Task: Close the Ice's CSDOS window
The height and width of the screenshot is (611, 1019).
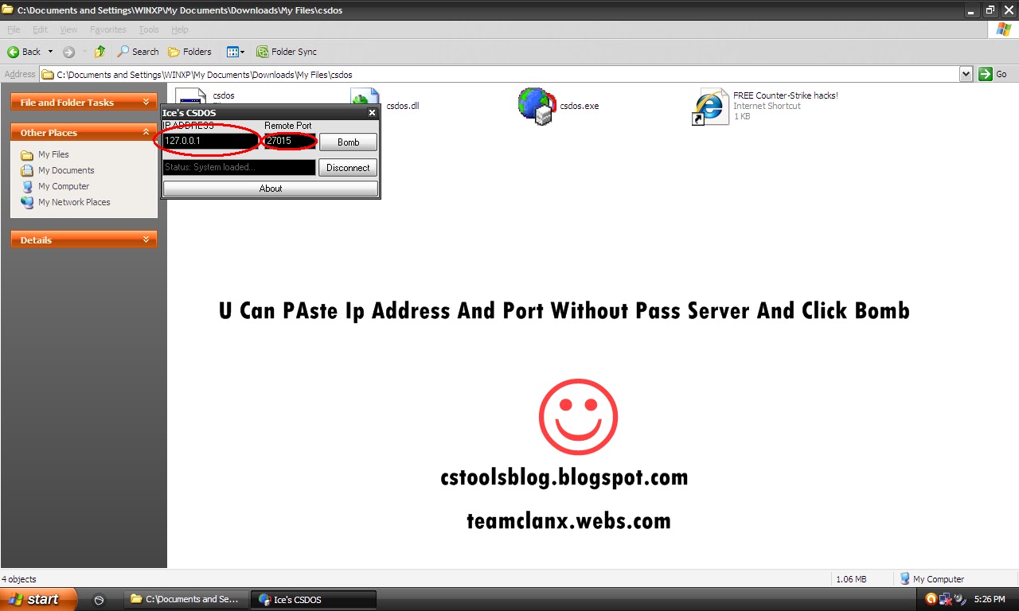Action: point(372,113)
